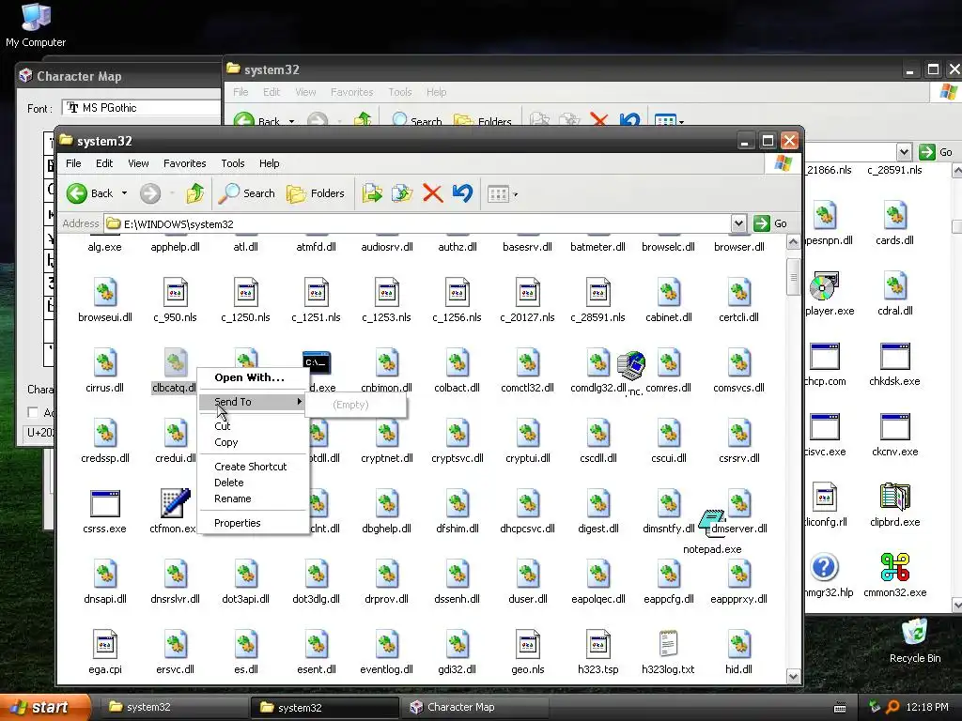Open the Help menu in the front system32 window
The height and width of the screenshot is (721, 962).
coord(269,163)
